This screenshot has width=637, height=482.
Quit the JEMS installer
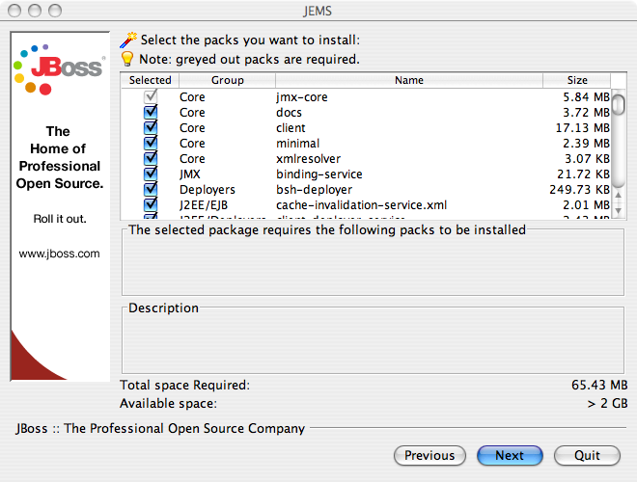tap(587, 456)
